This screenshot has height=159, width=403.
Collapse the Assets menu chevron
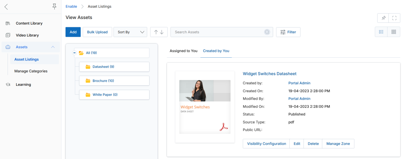(53, 47)
